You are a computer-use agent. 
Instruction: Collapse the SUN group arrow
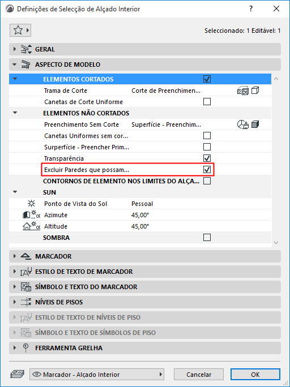15,192
